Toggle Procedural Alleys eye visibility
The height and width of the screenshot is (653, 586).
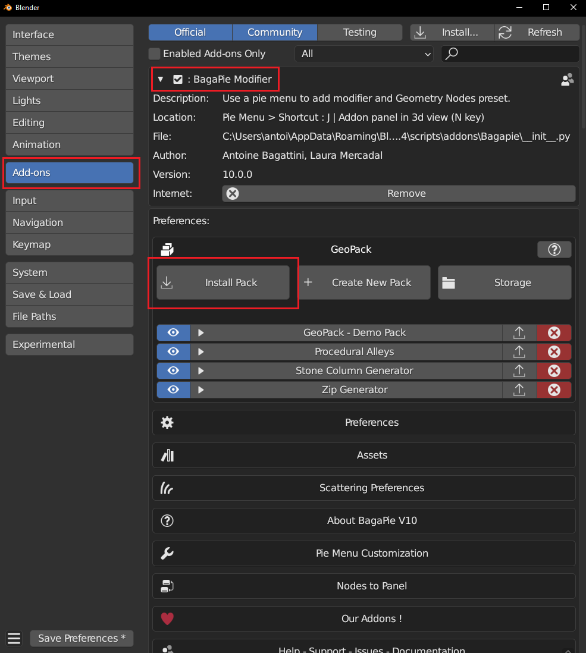tap(173, 352)
